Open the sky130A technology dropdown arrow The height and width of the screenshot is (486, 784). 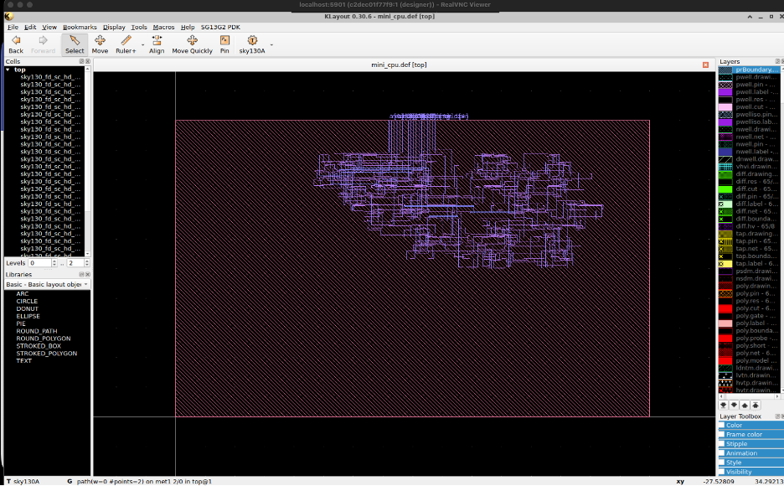click(x=271, y=45)
